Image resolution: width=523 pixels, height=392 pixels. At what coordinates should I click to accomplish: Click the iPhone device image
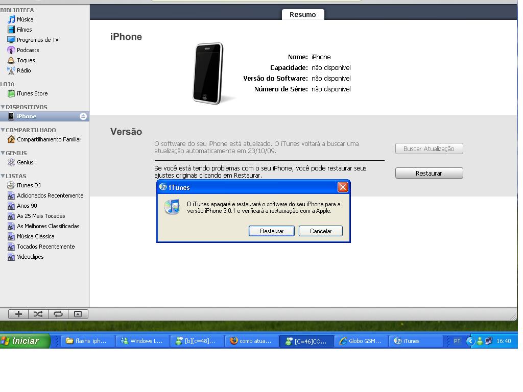208,73
